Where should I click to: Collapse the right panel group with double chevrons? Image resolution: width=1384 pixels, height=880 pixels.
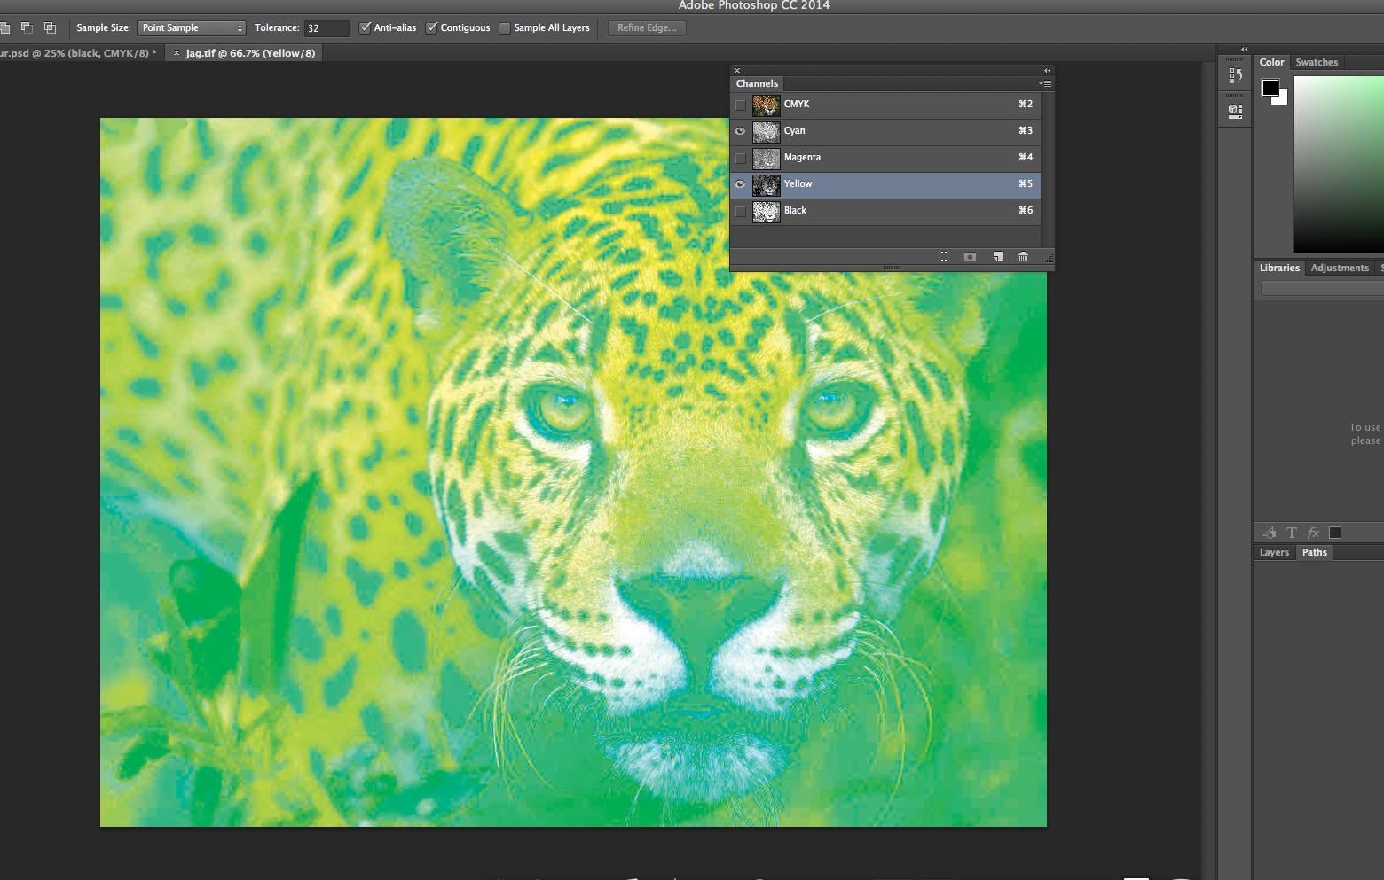(x=1244, y=50)
